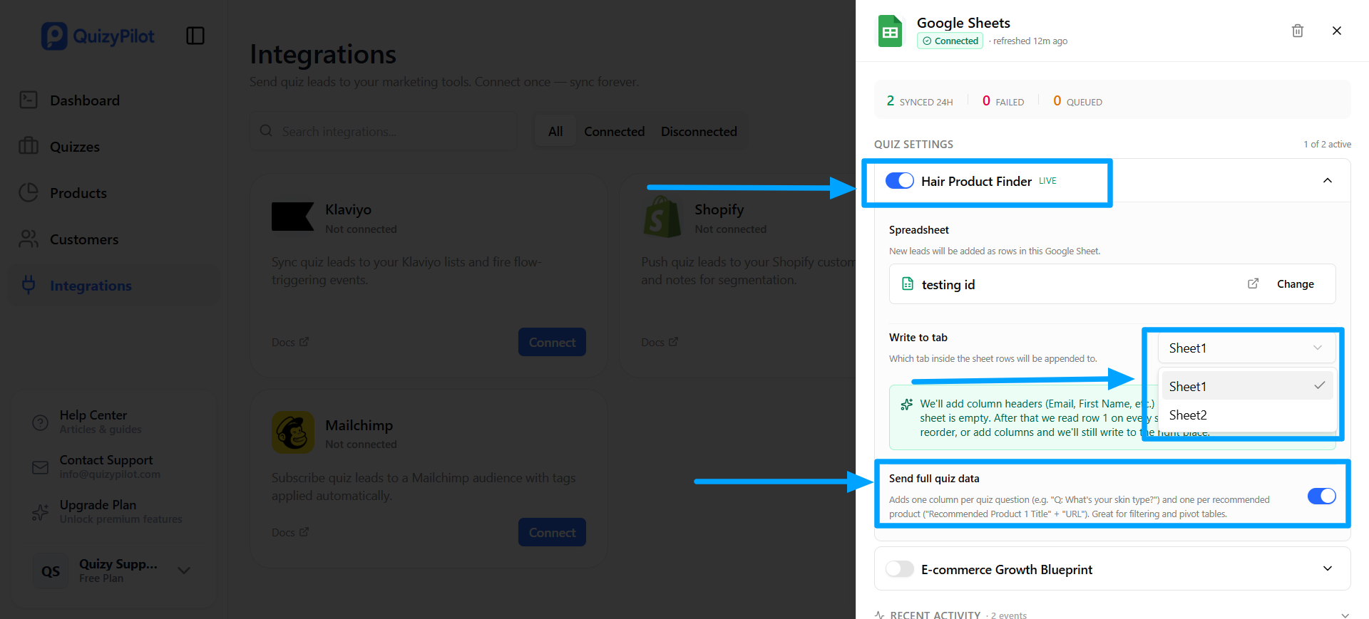Screen dimensions: 1369x619
Task: Delete the Google Sheets integration
Action: pos(1298,31)
